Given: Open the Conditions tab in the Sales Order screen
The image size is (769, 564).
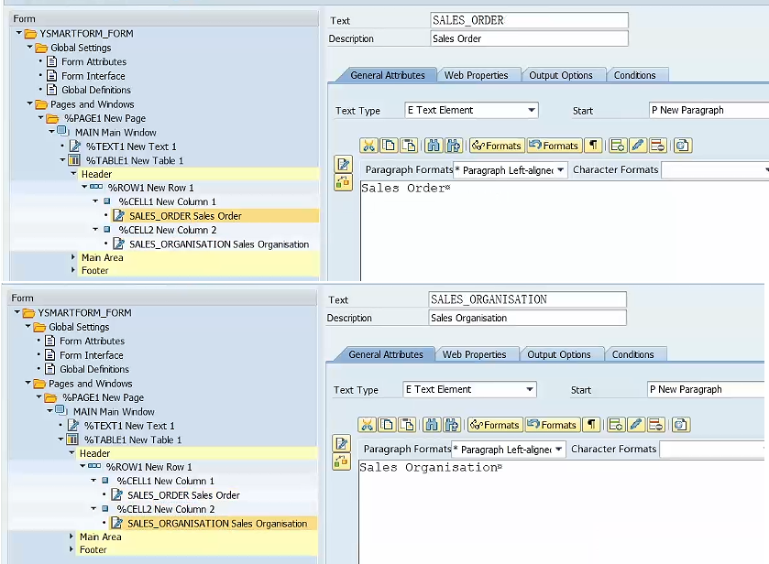Looking at the screenshot, I should point(634,75).
